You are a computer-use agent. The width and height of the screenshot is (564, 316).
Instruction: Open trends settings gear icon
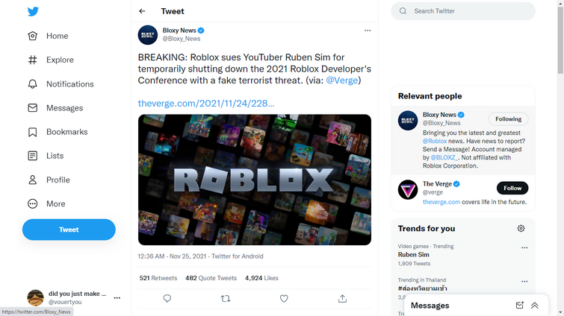pos(521,229)
